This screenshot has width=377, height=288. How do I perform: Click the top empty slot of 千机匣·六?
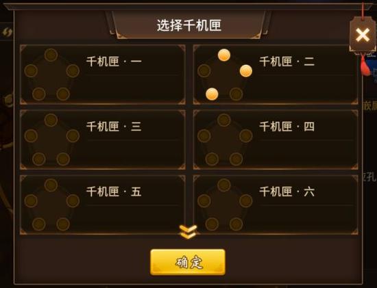(224, 185)
